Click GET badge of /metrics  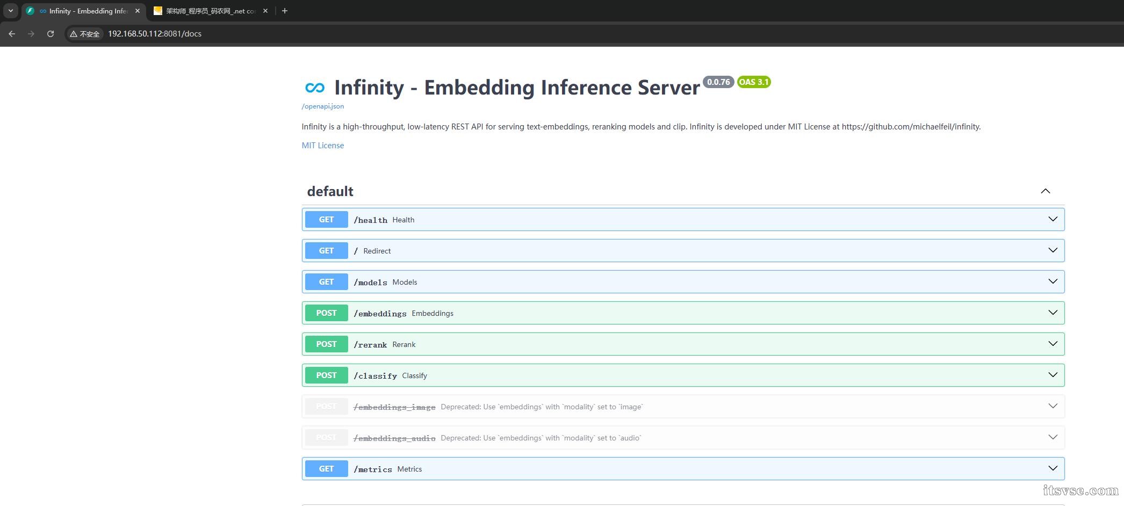pos(327,468)
